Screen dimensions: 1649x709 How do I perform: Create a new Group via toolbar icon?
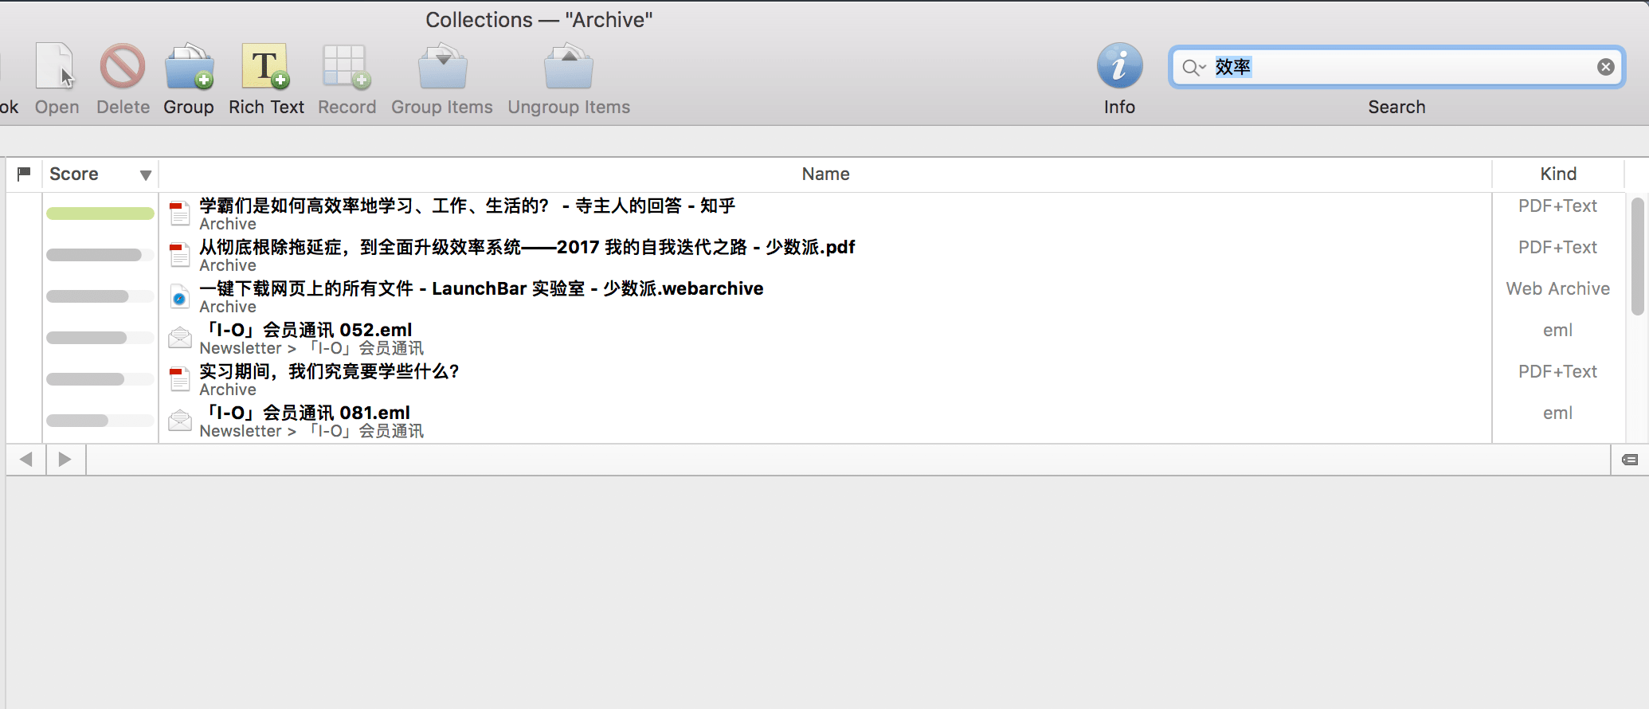(189, 67)
